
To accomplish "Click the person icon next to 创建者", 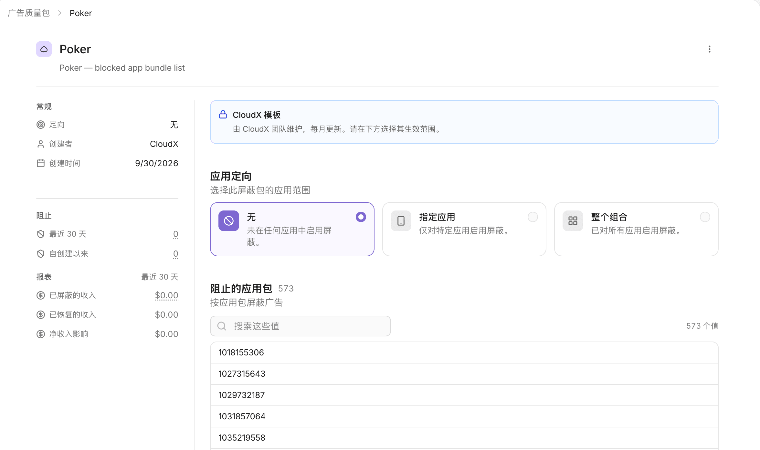I will (x=41, y=144).
